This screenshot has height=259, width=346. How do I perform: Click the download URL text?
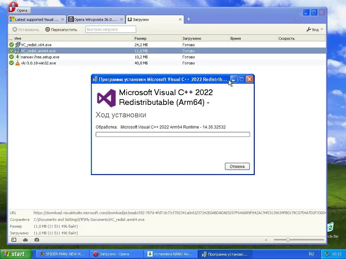click(180, 213)
